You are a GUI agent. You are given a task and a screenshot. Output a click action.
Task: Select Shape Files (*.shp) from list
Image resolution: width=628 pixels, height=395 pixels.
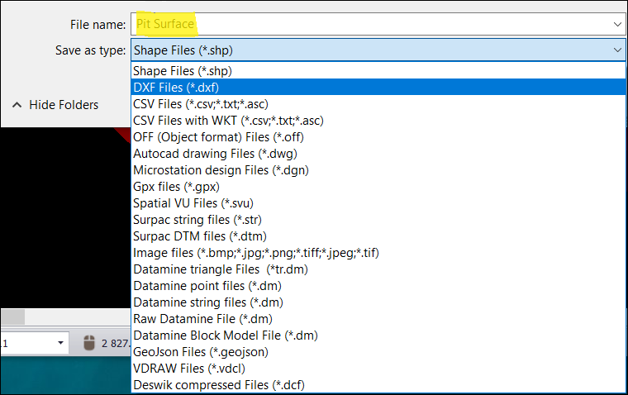(x=183, y=71)
